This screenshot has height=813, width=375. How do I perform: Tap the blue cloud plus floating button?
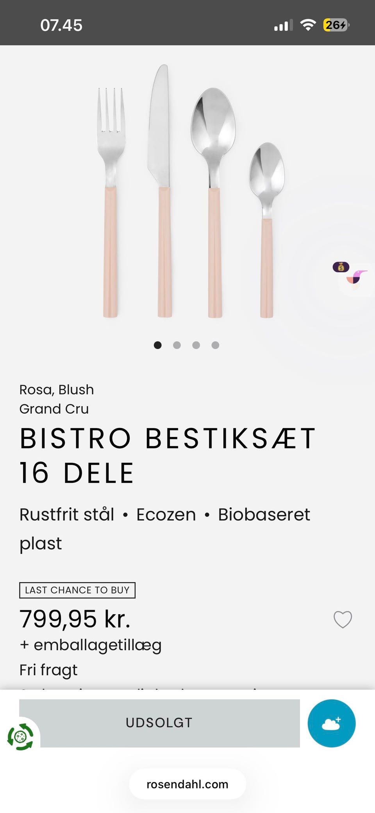coord(331,723)
